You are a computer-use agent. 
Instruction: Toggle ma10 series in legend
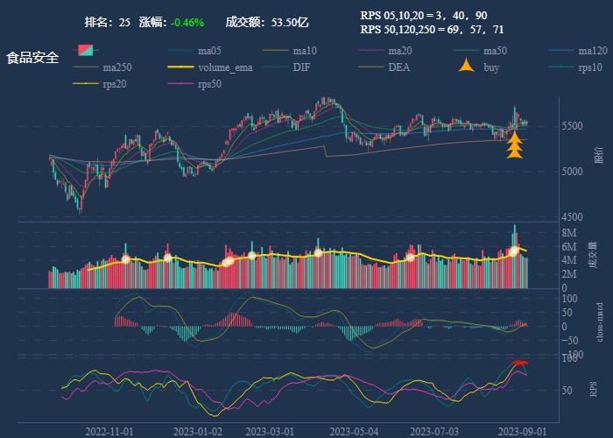pos(278,51)
